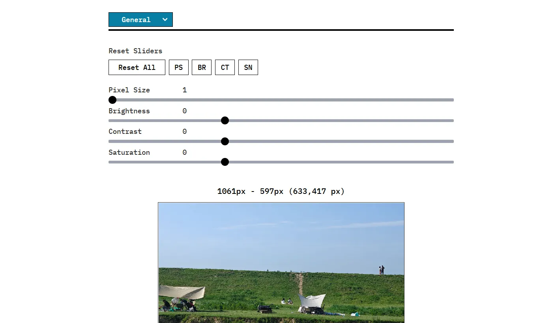This screenshot has width=558, height=323.
Task: Reset saturation via the SN button
Action: click(x=248, y=68)
